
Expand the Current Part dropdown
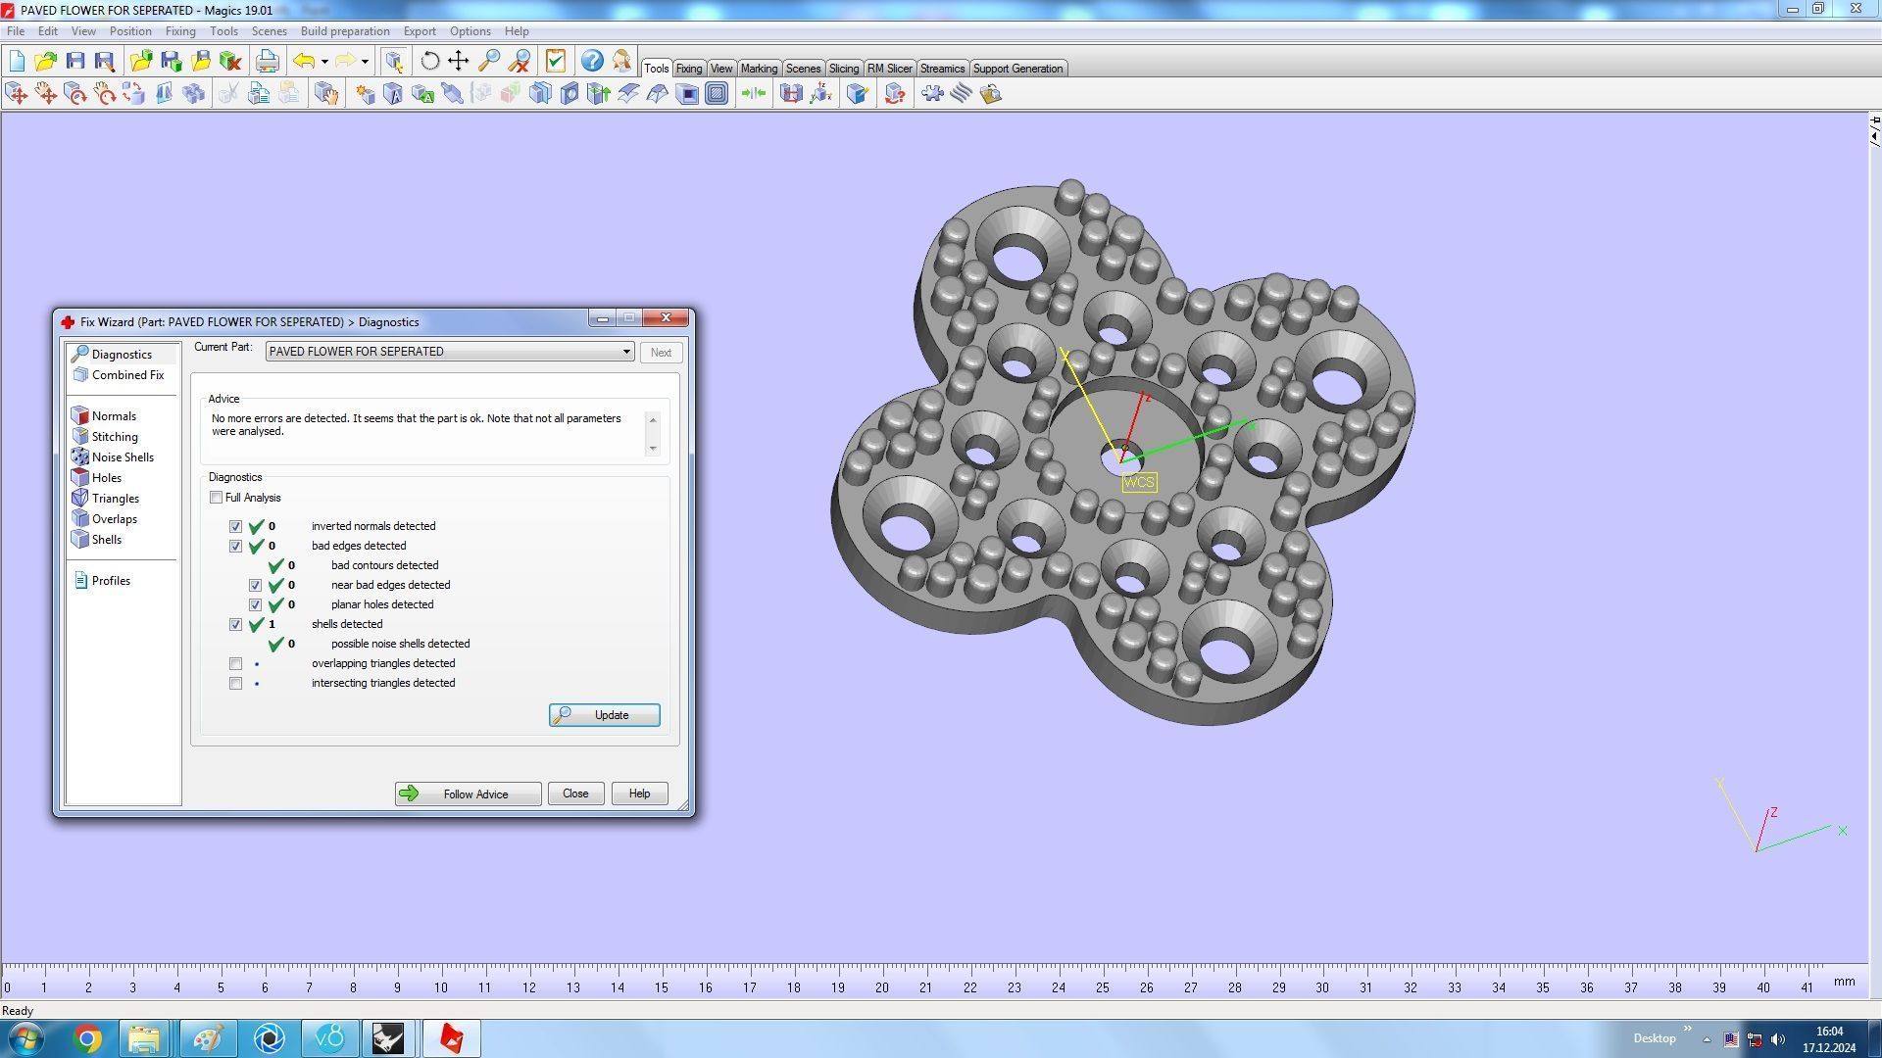[x=625, y=352]
